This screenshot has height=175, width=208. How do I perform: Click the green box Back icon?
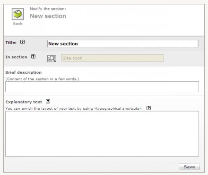tap(18, 14)
